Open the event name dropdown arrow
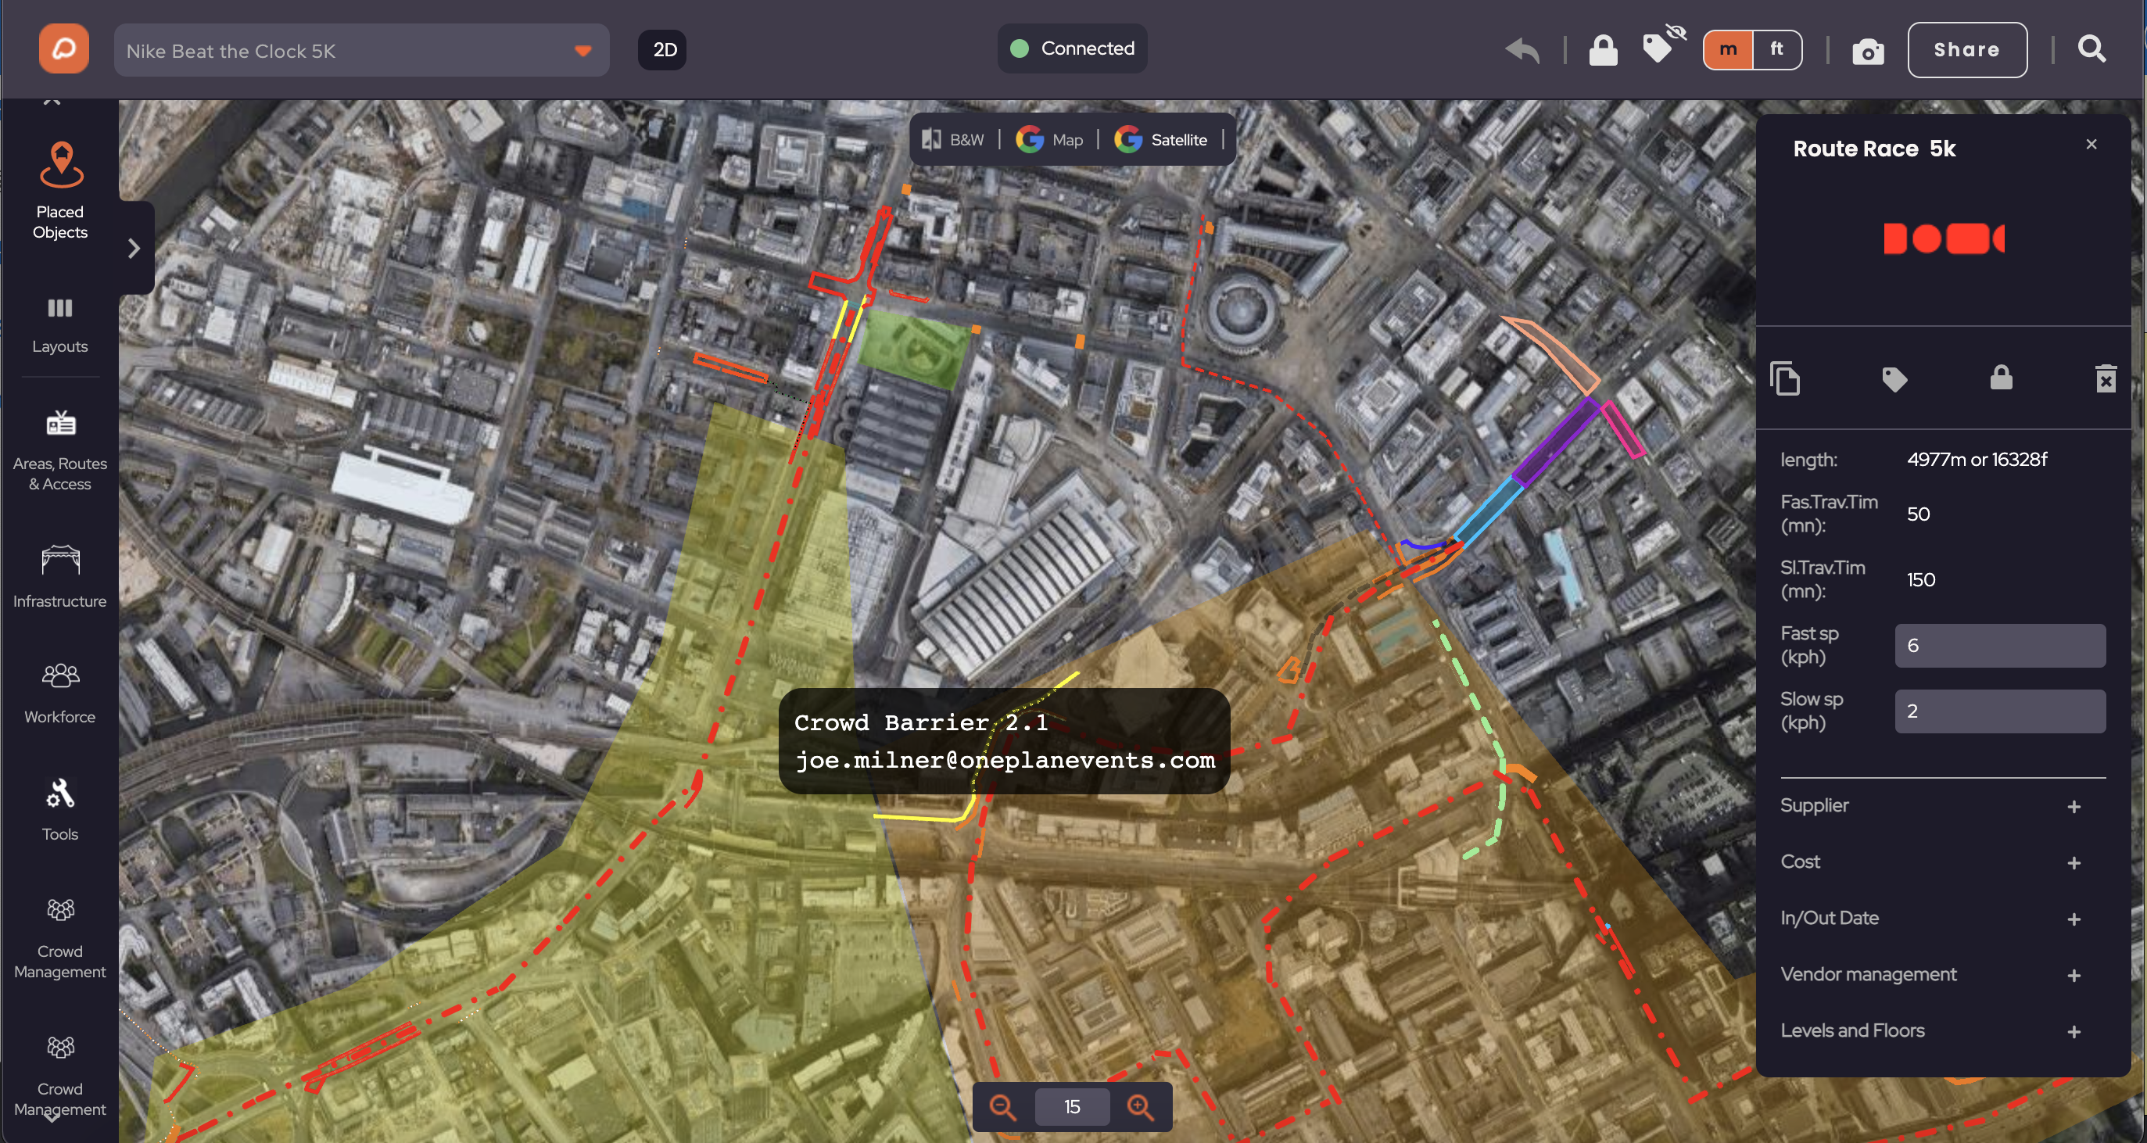The height and width of the screenshot is (1143, 2147). [582, 51]
